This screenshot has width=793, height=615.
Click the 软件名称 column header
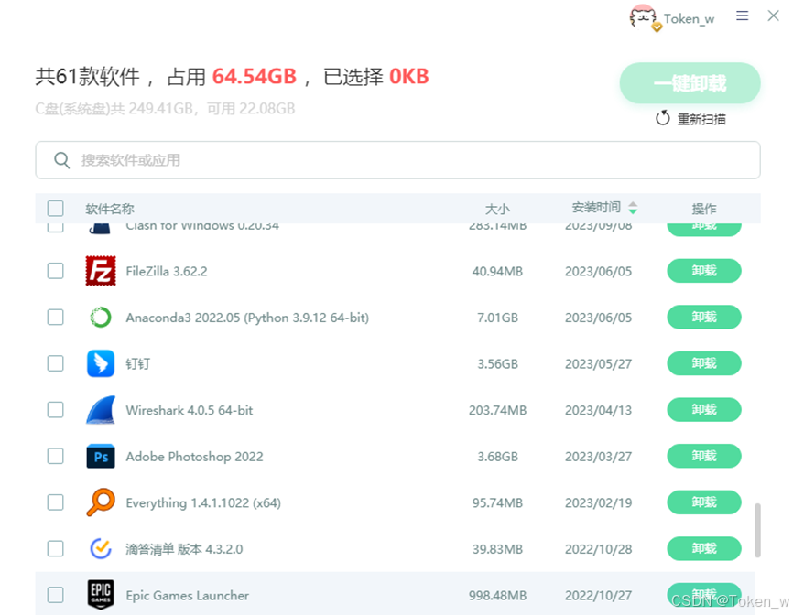pos(110,209)
